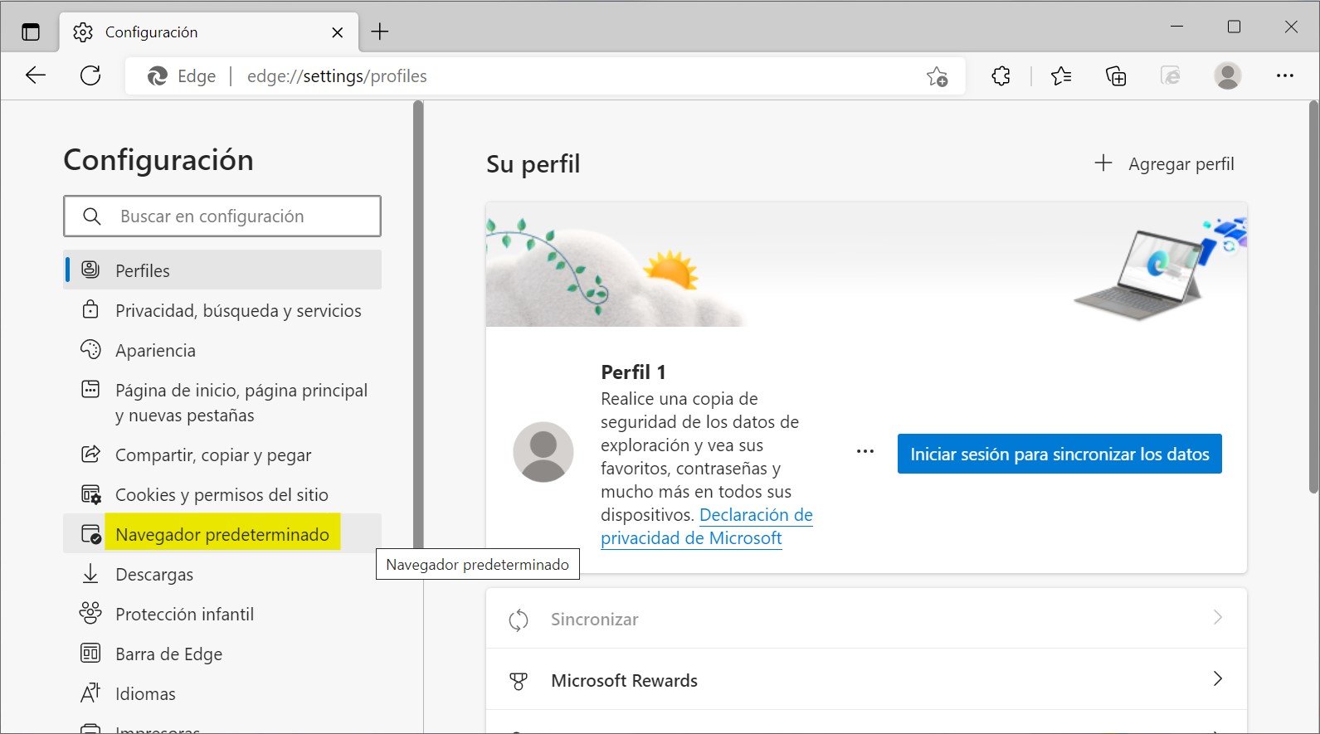Click the Apariencia palette icon

click(x=90, y=349)
